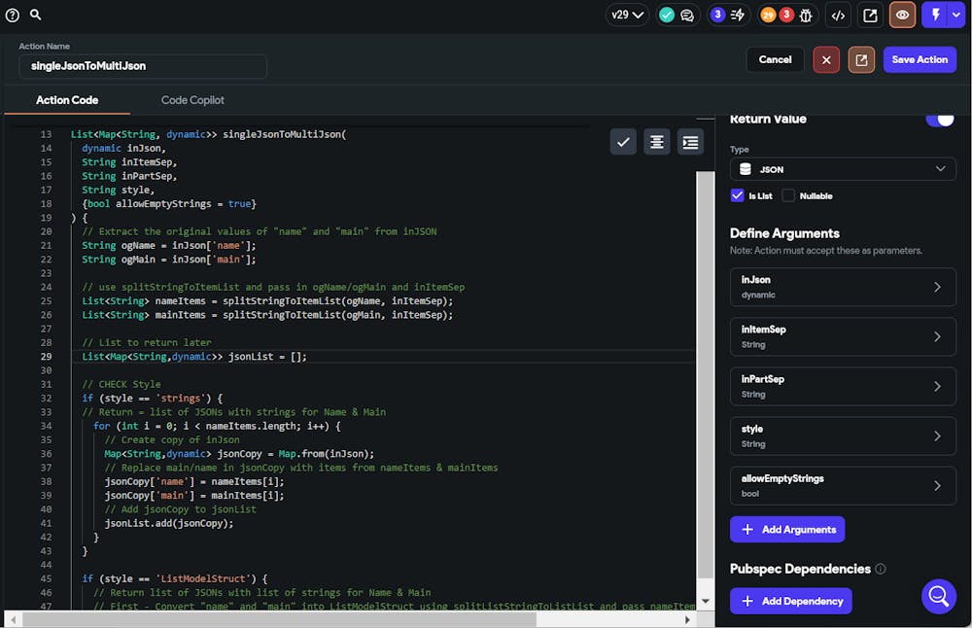Uncheck the Is List checkbox
This screenshot has height=628, width=972.
pos(737,195)
